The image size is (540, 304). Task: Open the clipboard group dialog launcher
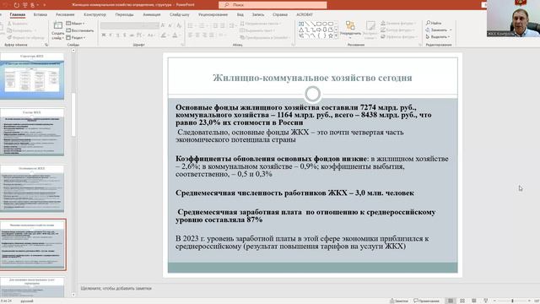(46, 45)
